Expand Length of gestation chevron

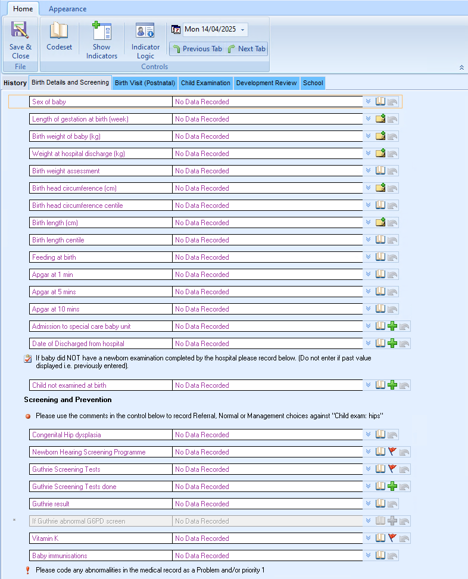click(x=368, y=119)
